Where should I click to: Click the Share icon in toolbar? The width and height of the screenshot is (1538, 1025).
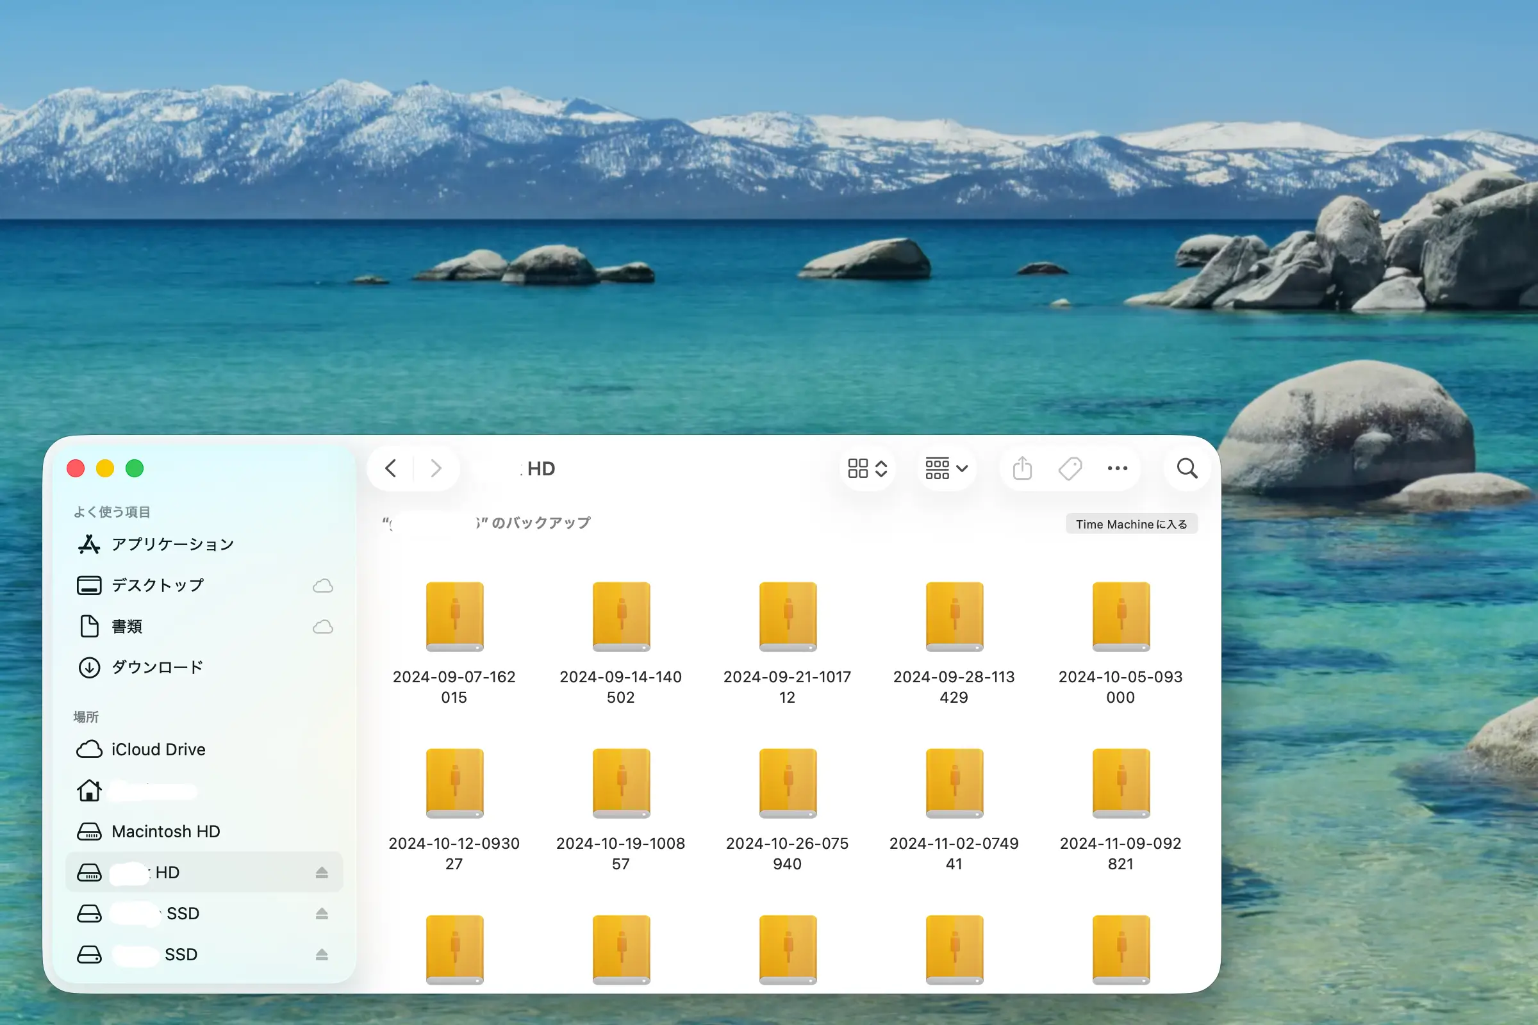pos(1022,468)
